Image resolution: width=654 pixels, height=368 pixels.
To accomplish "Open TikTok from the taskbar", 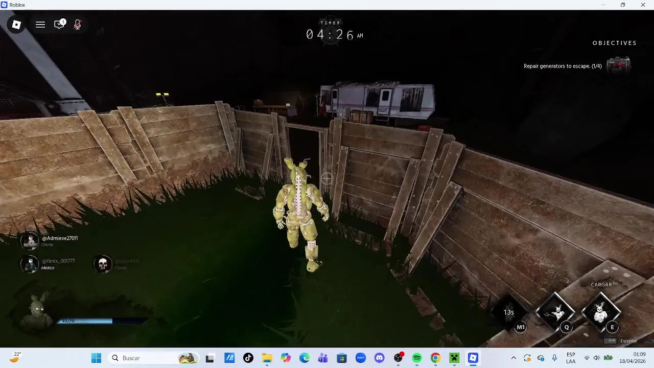I will [248, 358].
